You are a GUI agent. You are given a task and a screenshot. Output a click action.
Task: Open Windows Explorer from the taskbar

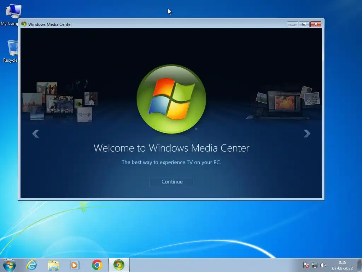coord(53,265)
